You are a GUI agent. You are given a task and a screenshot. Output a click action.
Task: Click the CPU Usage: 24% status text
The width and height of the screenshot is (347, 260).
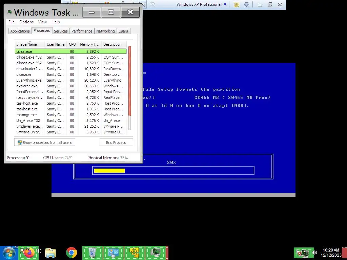[58, 158]
